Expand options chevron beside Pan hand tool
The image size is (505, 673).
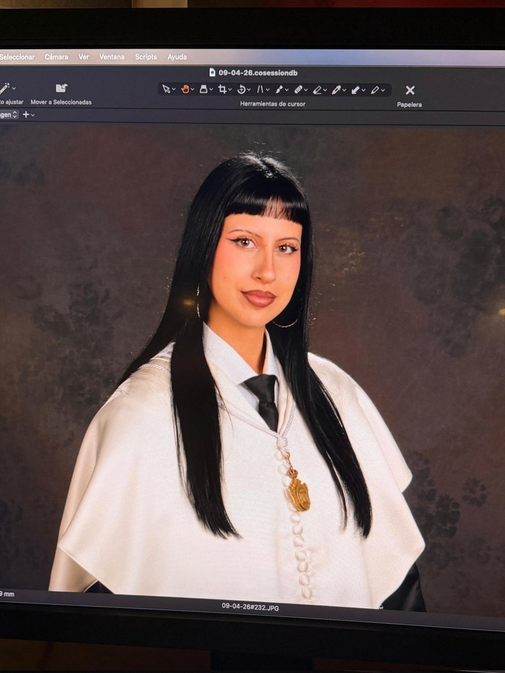coord(192,90)
